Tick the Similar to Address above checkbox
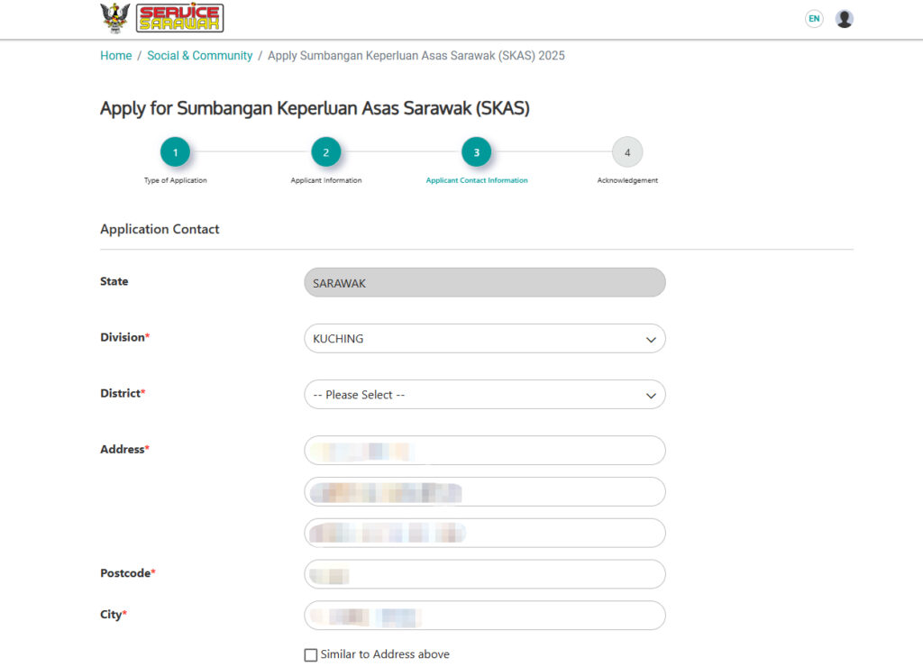The image size is (923, 667). pos(311,654)
